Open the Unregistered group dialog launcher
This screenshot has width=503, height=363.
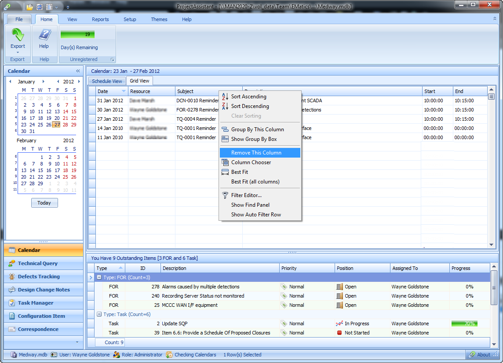pos(112,60)
